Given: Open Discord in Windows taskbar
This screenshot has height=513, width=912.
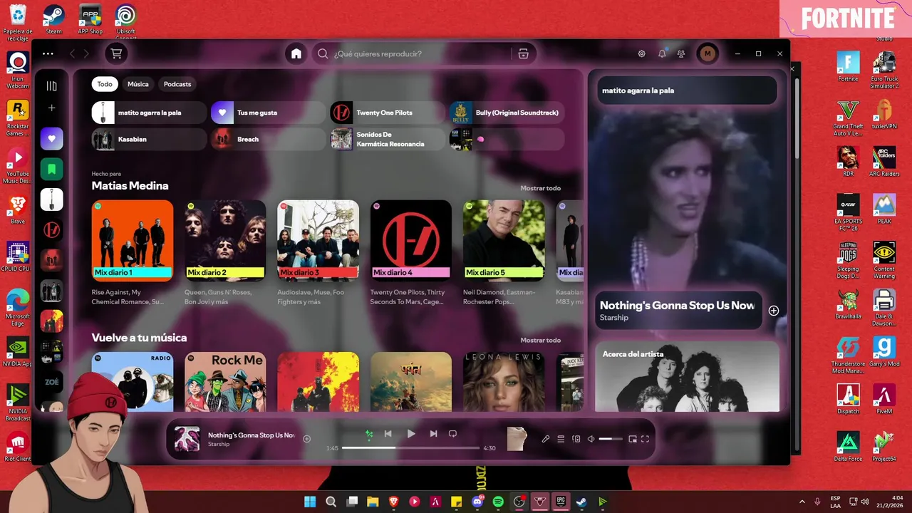Looking at the screenshot, I should [x=477, y=502].
